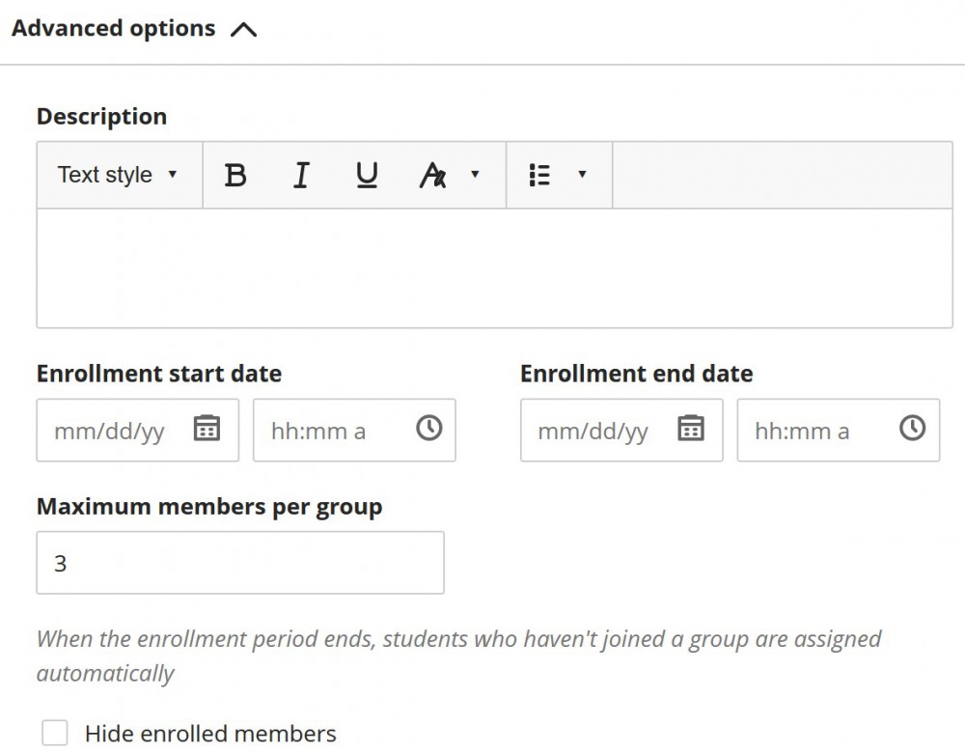Expand the text color dropdown arrow
The width and height of the screenshot is (965, 754).
[474, 175]
